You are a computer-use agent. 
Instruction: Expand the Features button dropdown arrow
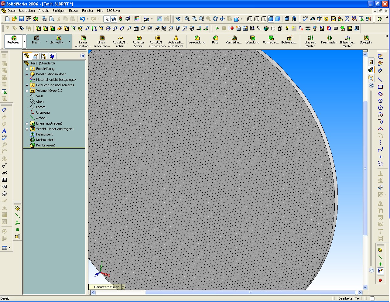25,42
